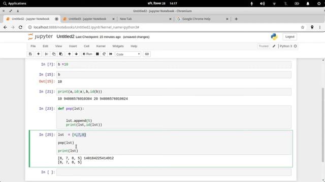
Task: Move selected cell down with the arrow icon
Action: pyautogui.click(x=76, y=54)
